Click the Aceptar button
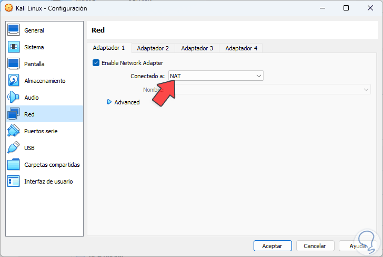The width and height of the screenshot is (383, 257). (x=273, y=246)
